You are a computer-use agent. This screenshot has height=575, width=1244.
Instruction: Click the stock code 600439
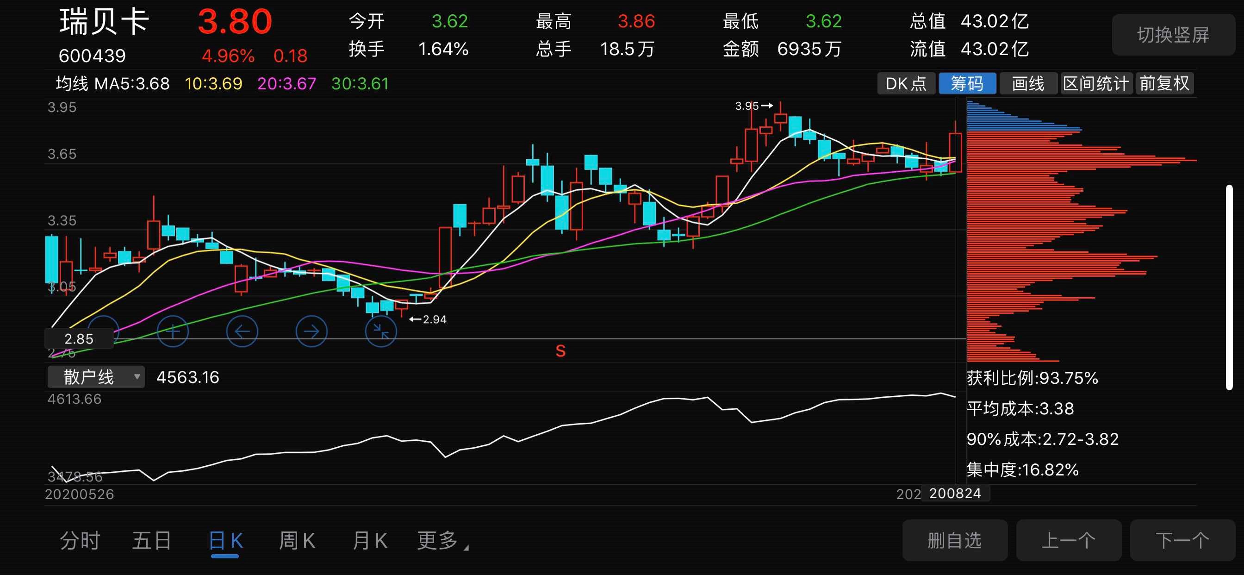pyautogui.click(x=92, y=56)
